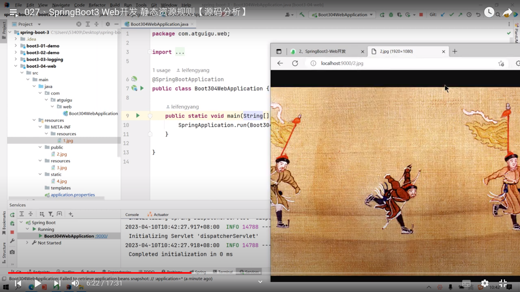520x292 pixels.
Task: Collapse the boot3-04-web module
Action: coord(16,66)
